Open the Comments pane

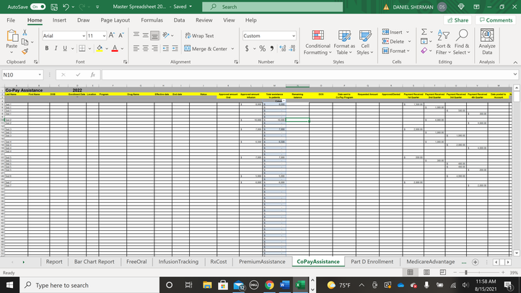pyautogui.click(x=496, y=20)
